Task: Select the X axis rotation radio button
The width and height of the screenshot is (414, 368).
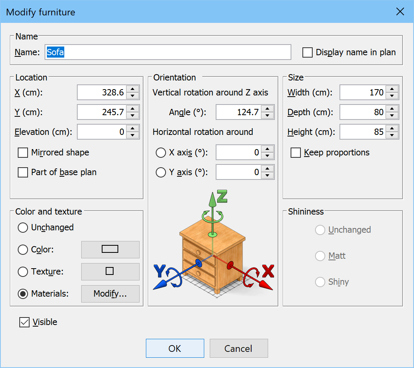Action: 161,153
